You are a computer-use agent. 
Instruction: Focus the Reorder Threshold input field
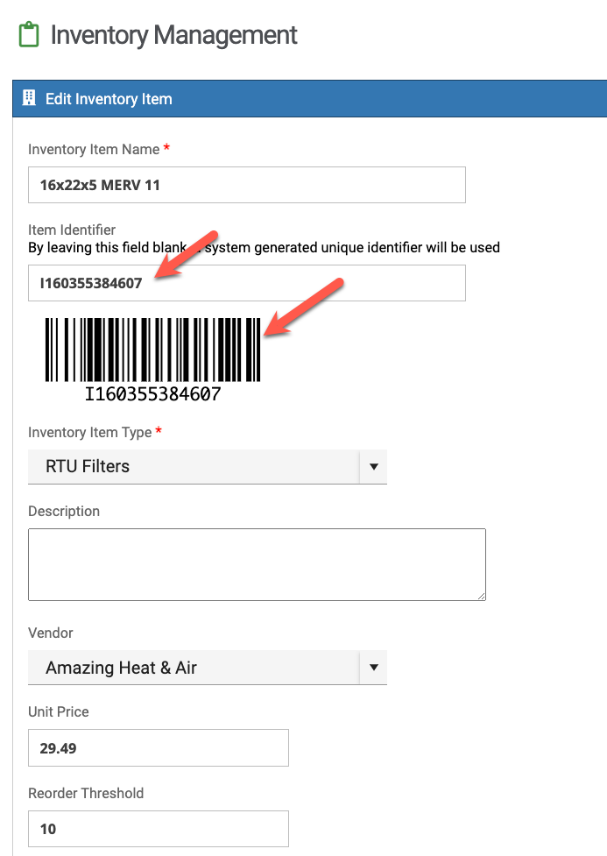coord(158,829)
